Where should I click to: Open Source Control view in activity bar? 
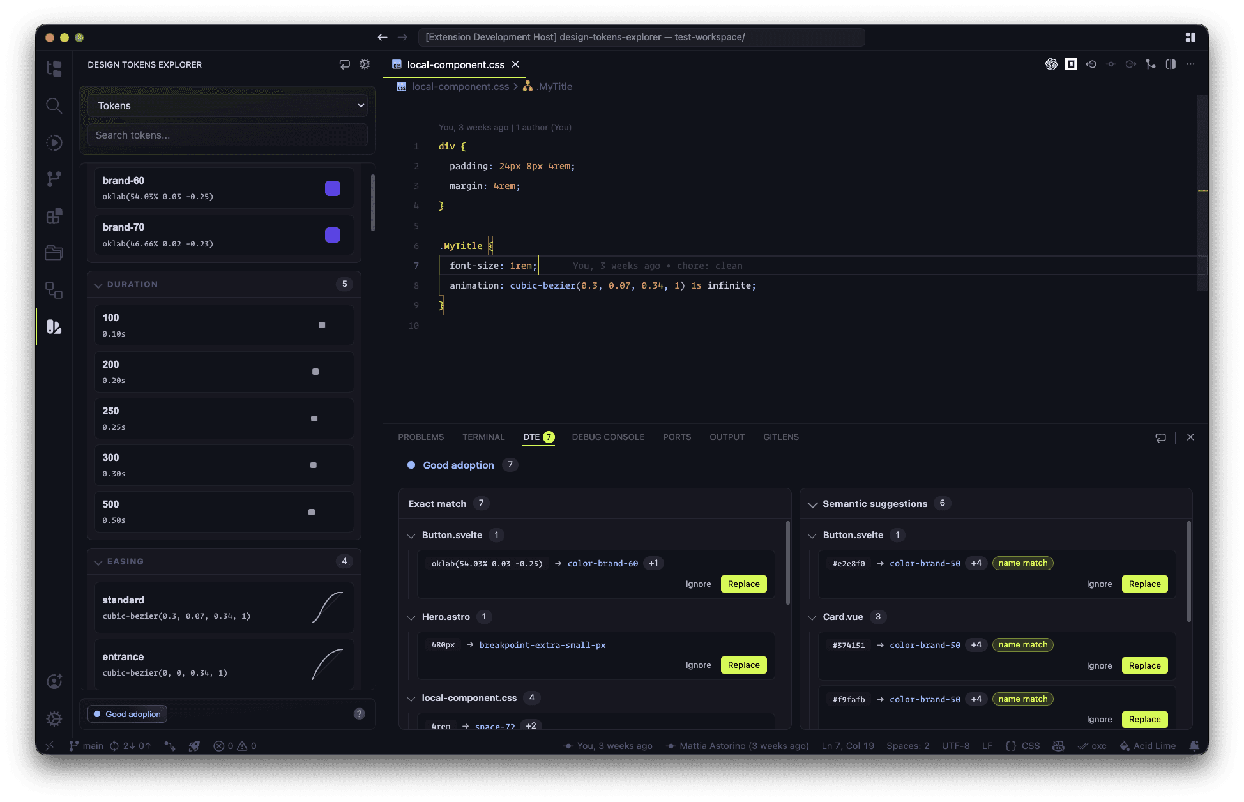[54, 179]
